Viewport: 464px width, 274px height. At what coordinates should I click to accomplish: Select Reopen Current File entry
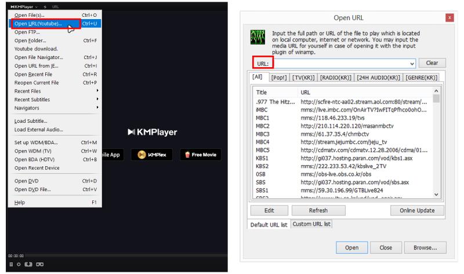55,83
